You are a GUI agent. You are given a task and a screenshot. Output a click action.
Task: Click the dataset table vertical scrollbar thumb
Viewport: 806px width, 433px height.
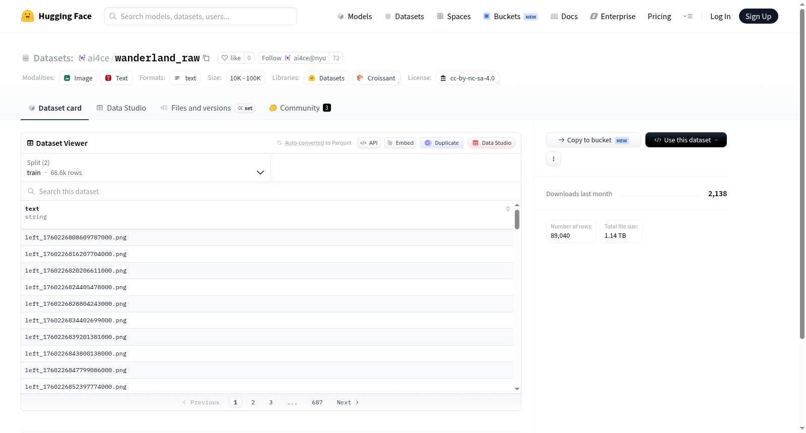click(x=517, y=219)
